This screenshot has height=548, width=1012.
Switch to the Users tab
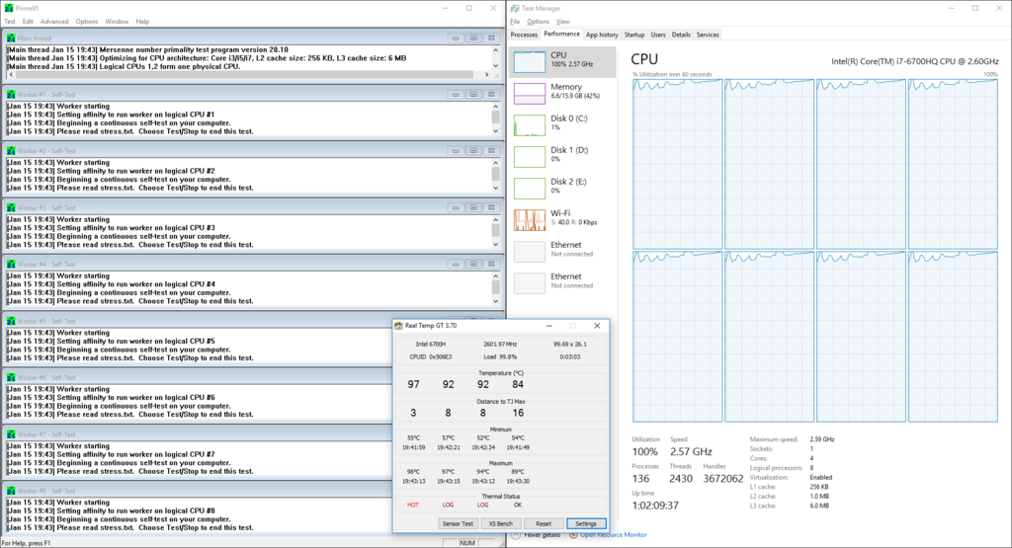(x=658, y=35)
